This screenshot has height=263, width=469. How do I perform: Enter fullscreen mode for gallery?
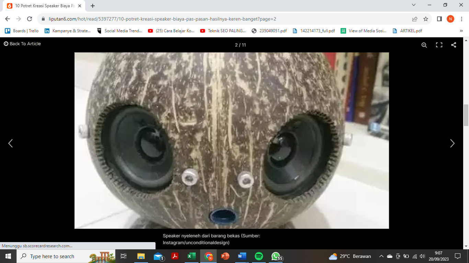[x=439, y=45]
